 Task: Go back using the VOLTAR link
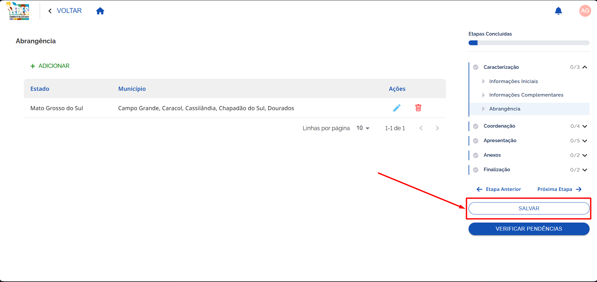click(65, 11)
